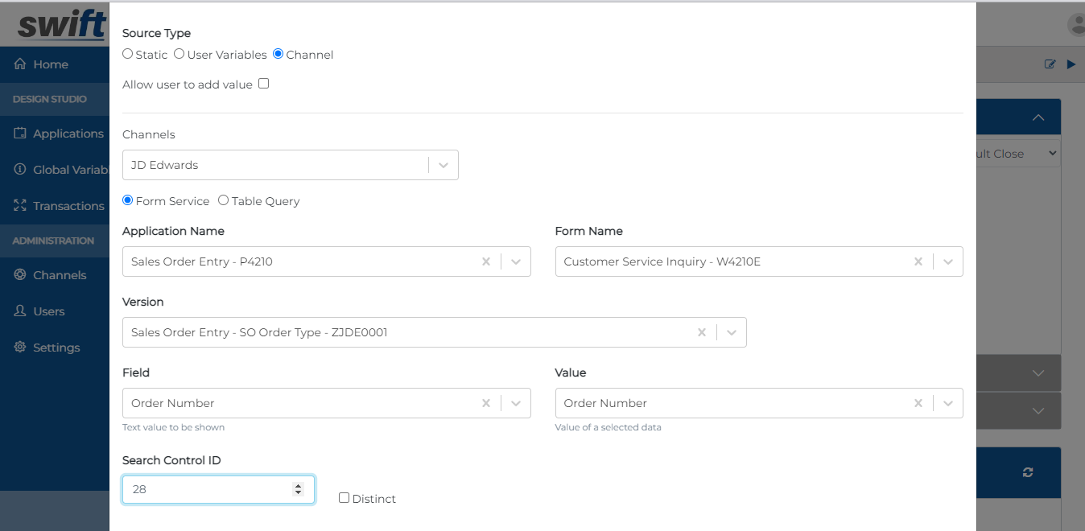The image size is (1085, 531).
Task: Select the Static source type
Action: pyautogui.click(x=127, y=54)
